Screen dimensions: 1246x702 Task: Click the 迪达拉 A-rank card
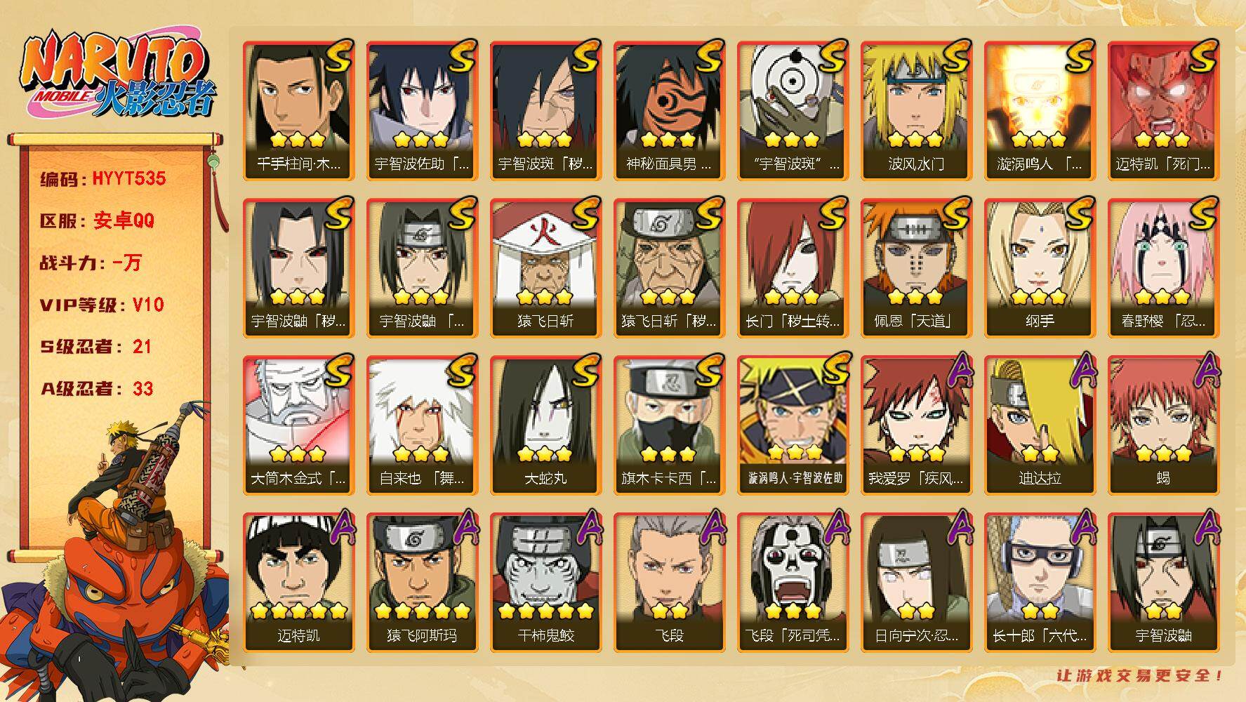tap(1040, 425)
